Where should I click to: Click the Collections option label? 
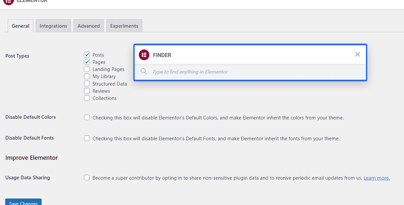[104, 98]
